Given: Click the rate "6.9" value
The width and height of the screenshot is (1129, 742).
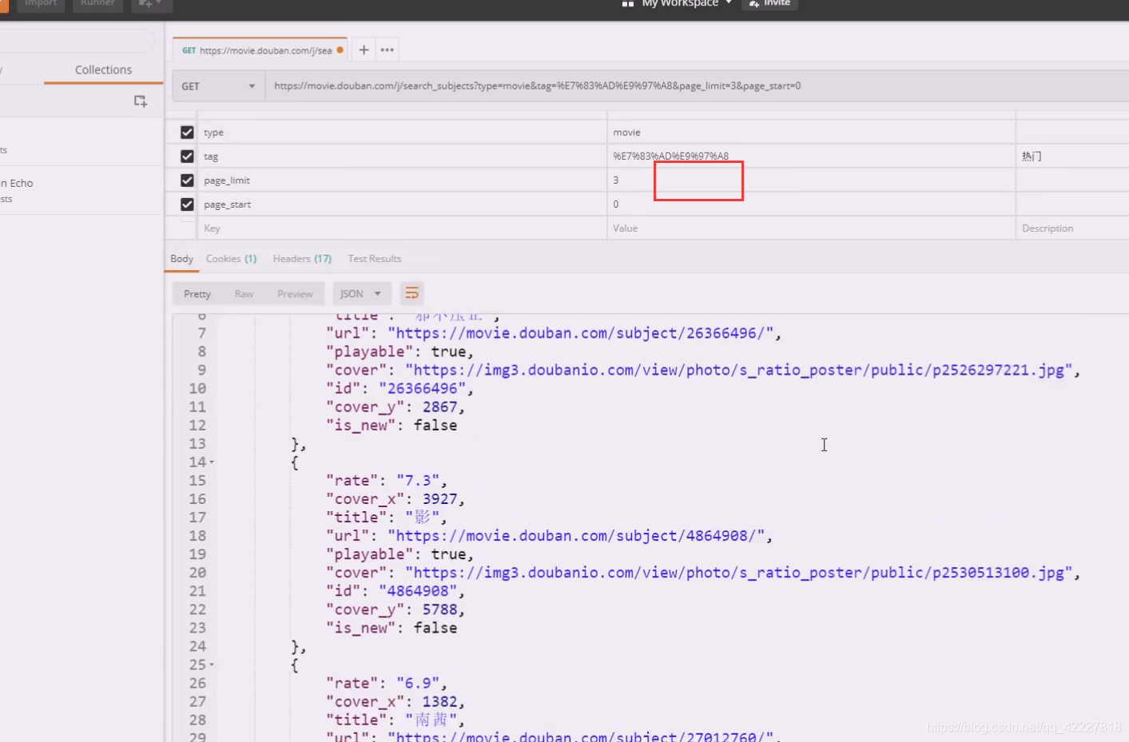Looking at the screenshot, I should (418, 684).
